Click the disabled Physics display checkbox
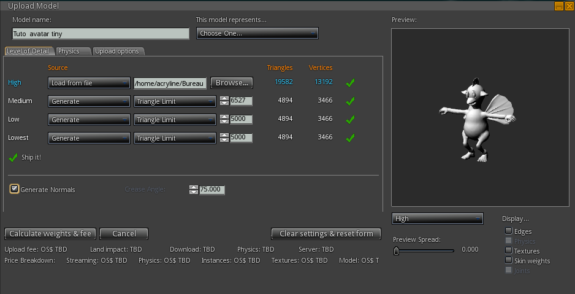Viewport: 575px width, 294px height. [x=509, y=241]
